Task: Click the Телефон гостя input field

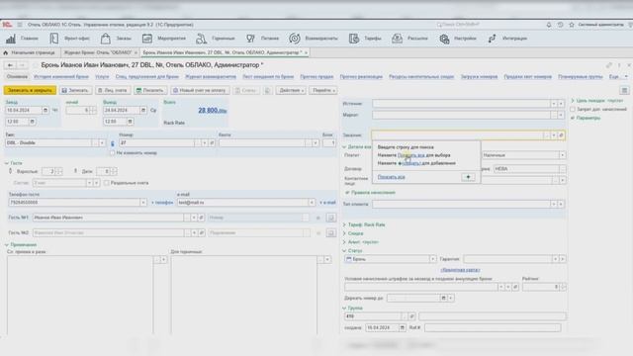Action: click(x=74, y=202)
